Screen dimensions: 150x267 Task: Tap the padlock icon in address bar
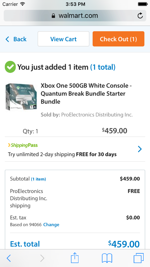[x=53, y=16]
